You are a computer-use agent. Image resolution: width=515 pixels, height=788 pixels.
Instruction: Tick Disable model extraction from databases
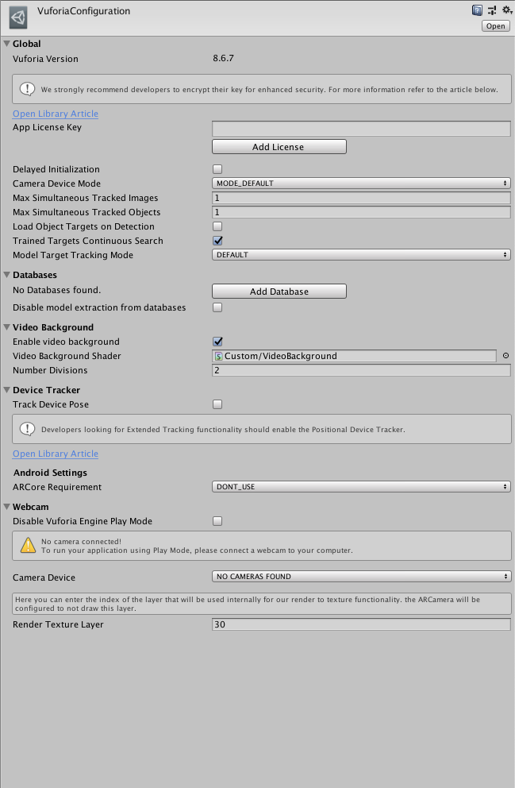[217, 307]
